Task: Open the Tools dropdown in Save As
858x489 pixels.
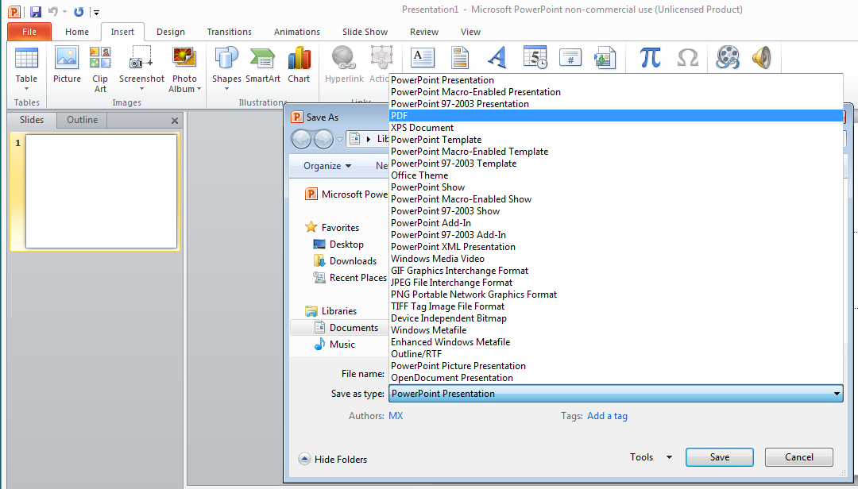Action: pos(651,457)
